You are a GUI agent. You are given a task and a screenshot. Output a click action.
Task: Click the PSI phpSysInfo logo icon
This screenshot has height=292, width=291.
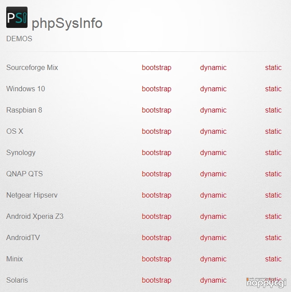17,17
